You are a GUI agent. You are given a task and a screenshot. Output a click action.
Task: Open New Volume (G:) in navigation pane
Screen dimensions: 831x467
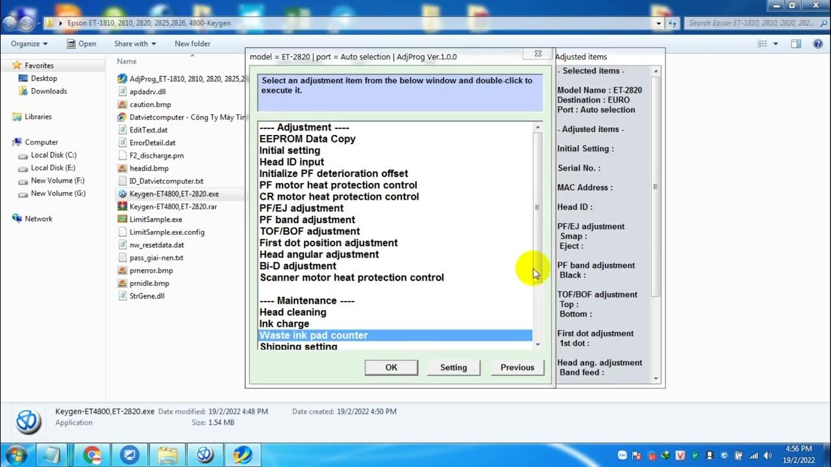pyautogui.click(x=58, y=193)
